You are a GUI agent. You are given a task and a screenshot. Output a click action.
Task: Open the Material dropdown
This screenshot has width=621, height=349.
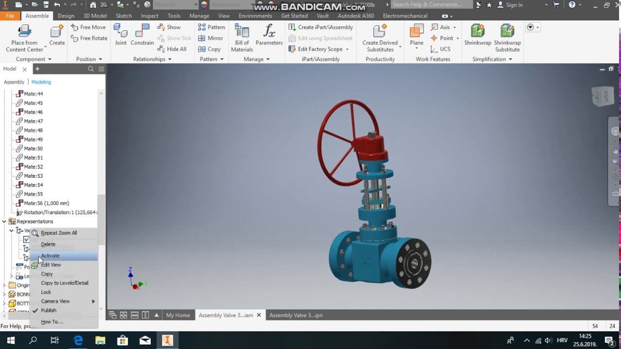coord(196,5)
